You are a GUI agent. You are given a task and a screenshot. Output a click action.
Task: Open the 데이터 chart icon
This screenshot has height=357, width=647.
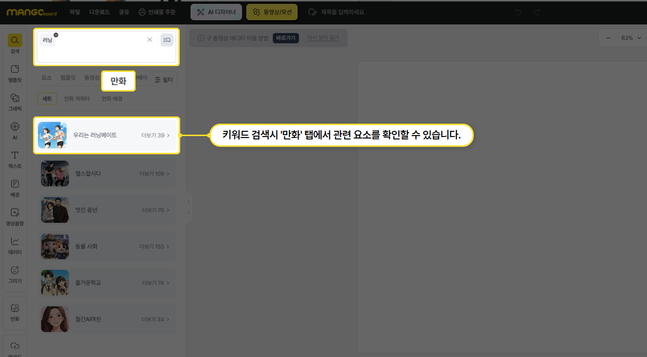pyautogui.click(x=15, y=245)
